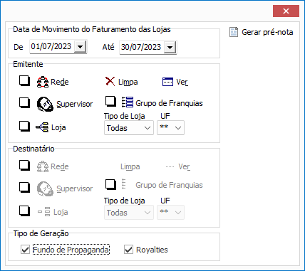Viewport: 305px width, 271px height.
Task: Click the greyed Loja icon under Destinatário
Action: tap(44, 212)
